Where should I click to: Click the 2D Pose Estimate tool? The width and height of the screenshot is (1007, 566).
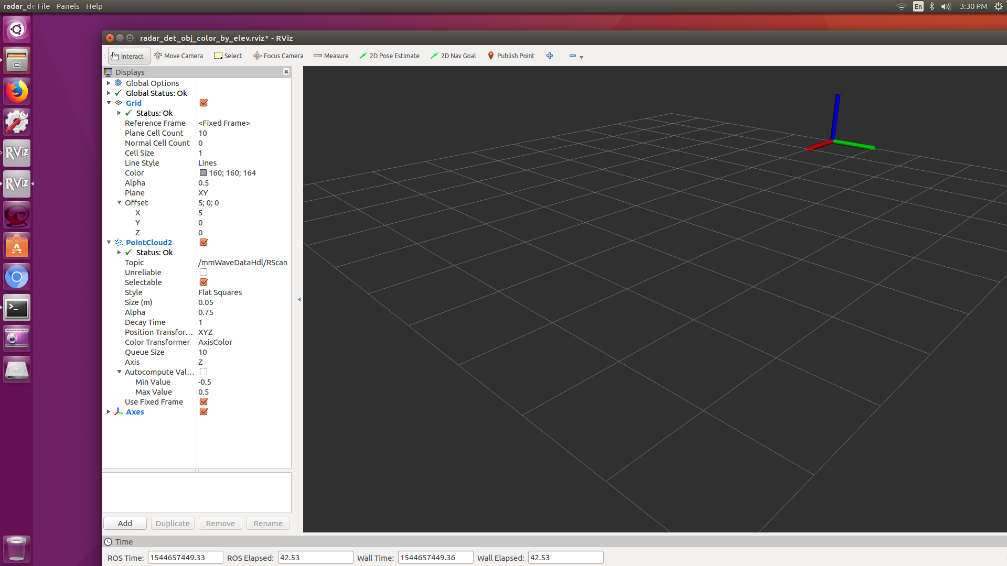pos(389,56)
